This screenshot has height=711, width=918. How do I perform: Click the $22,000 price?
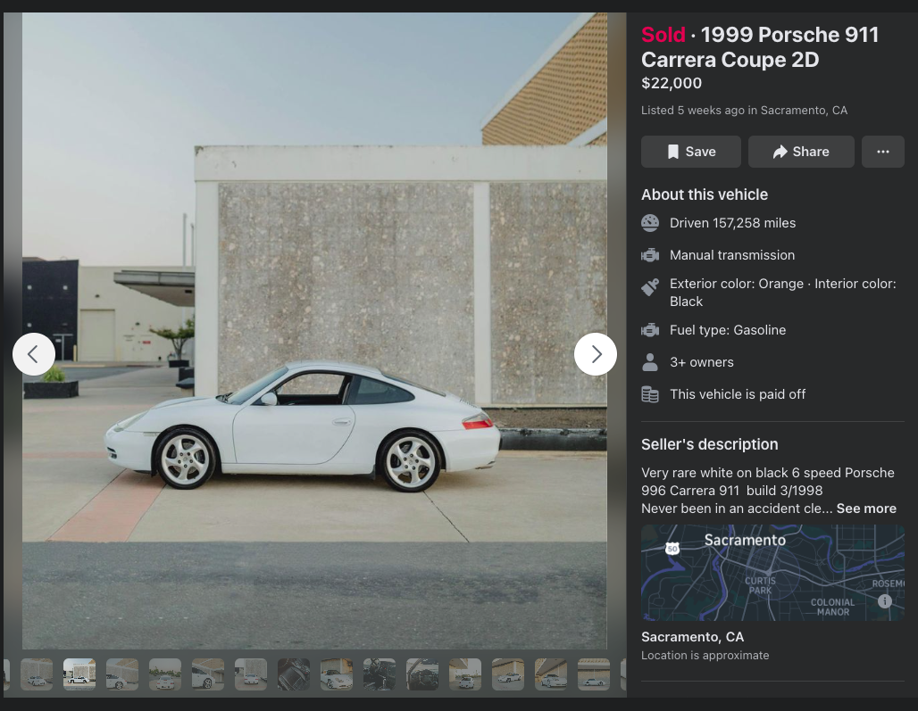click(672, 83)
